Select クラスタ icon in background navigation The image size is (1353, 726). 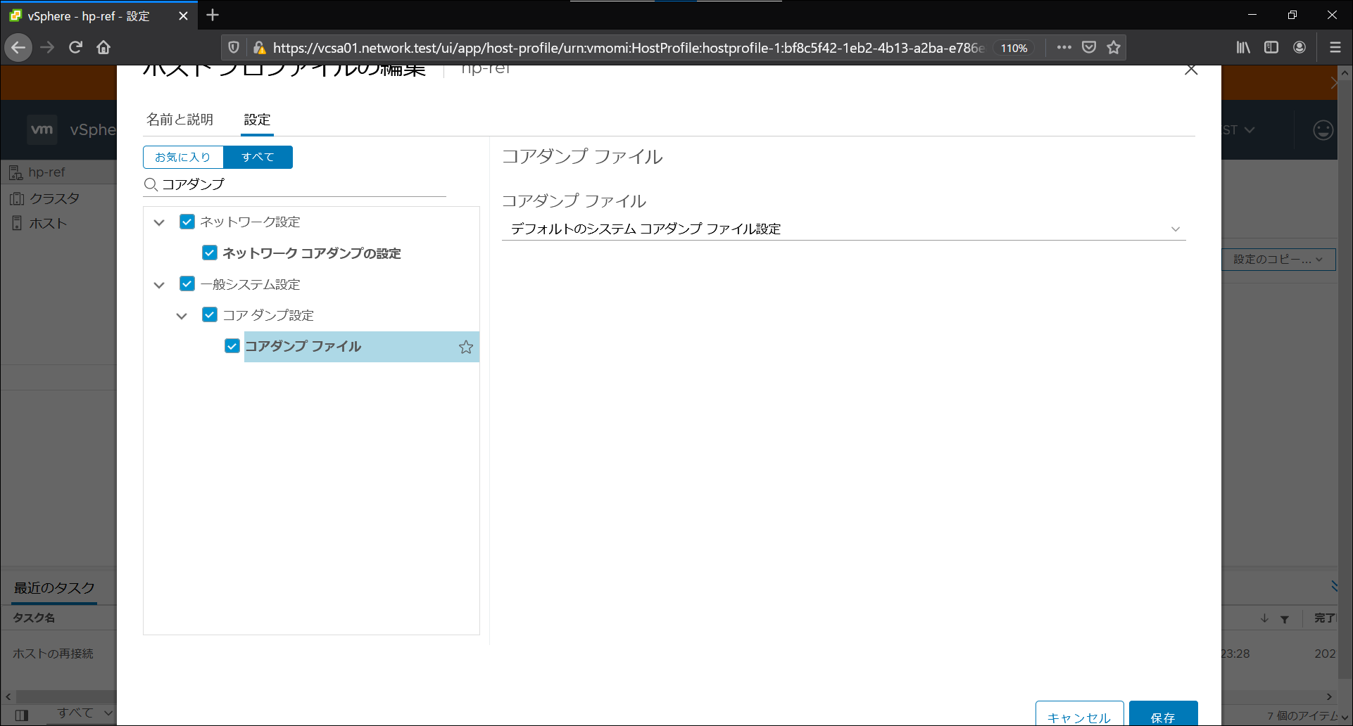tap(17, 198)
